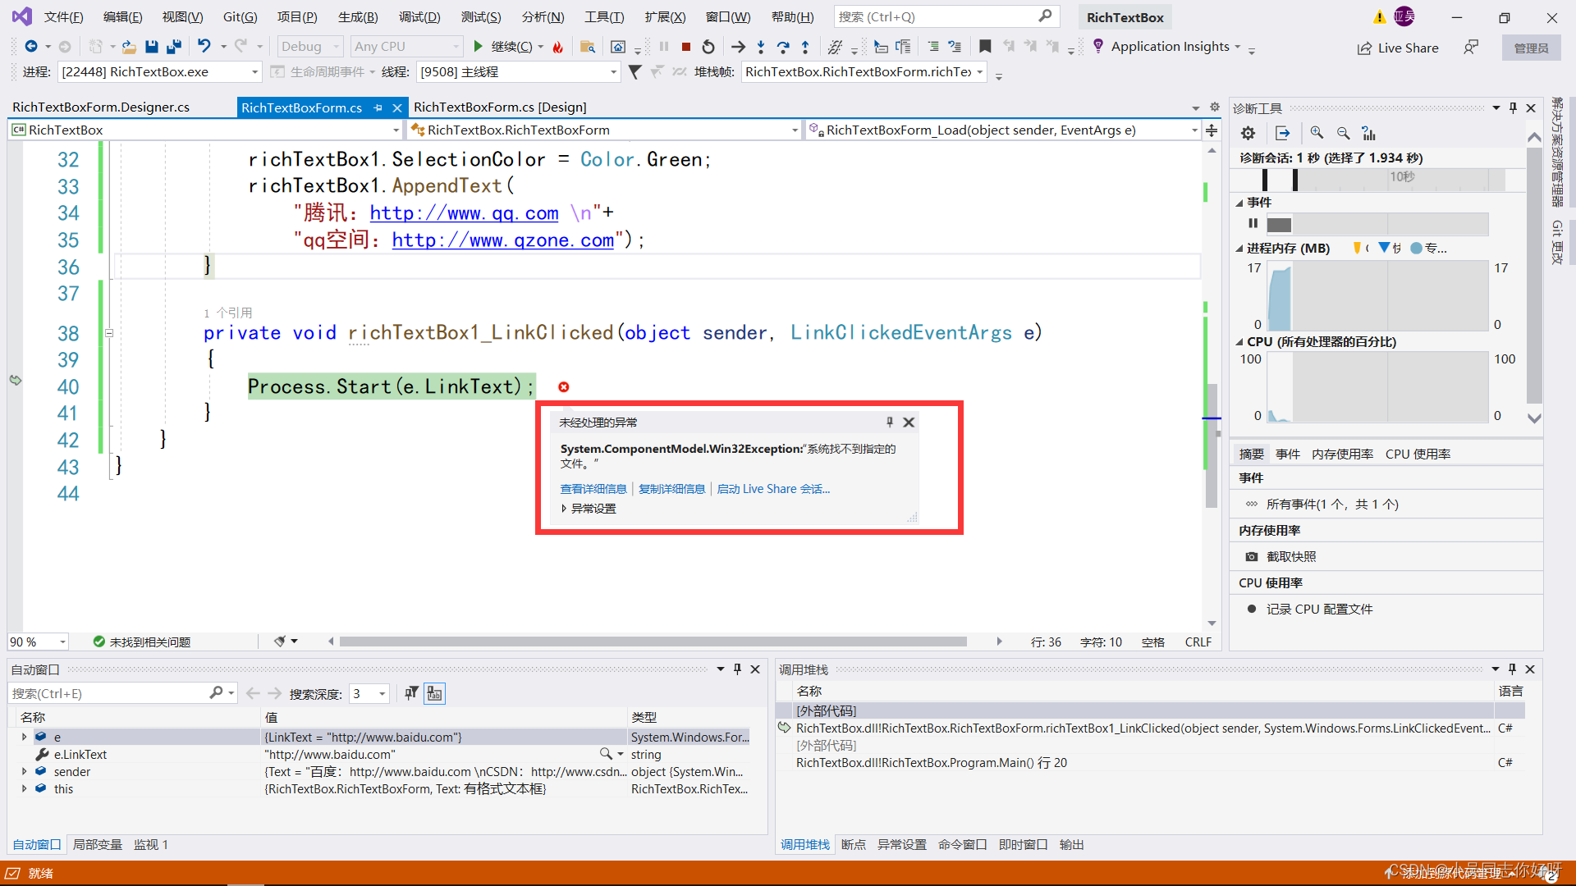Click the Hot Reload flame icon

(558, 47)
